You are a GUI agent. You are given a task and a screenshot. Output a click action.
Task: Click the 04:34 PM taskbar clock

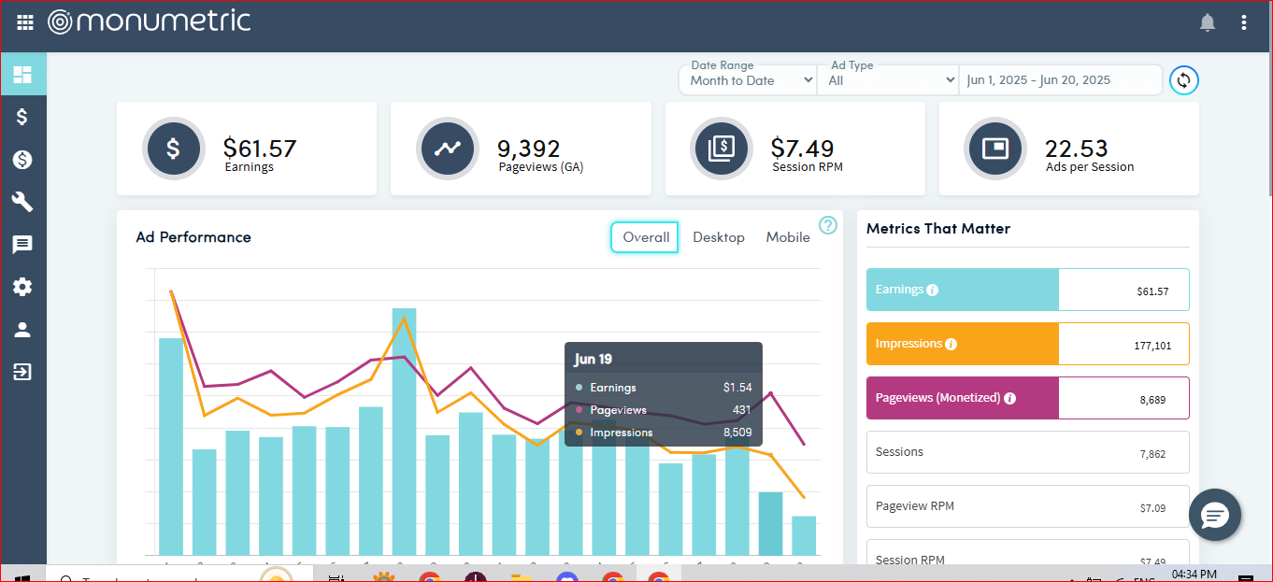click(x=1194, y=574)
